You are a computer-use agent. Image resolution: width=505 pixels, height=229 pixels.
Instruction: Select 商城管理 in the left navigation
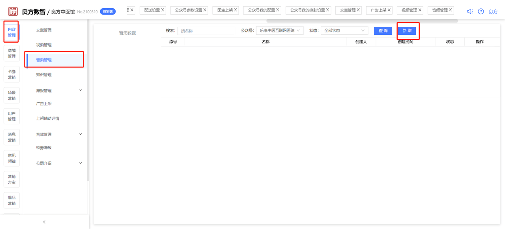click(x=12, y=53)
